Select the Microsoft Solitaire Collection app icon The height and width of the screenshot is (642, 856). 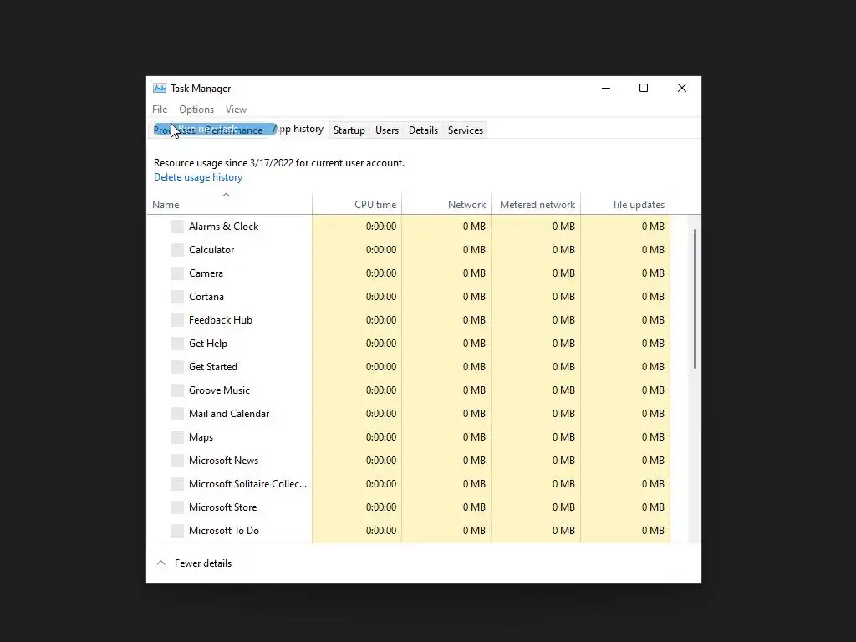[177, 484]
